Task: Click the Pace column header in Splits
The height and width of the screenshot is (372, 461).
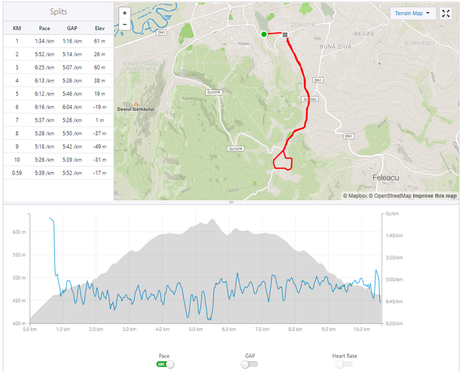Action: tap(44, 28)
